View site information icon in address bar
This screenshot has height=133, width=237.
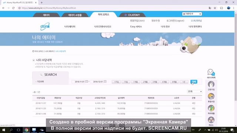(x=19, y=8)
